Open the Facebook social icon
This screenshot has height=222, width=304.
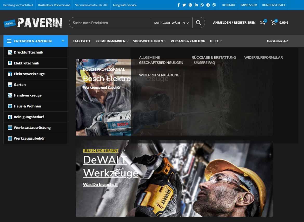tap(179, 5)
